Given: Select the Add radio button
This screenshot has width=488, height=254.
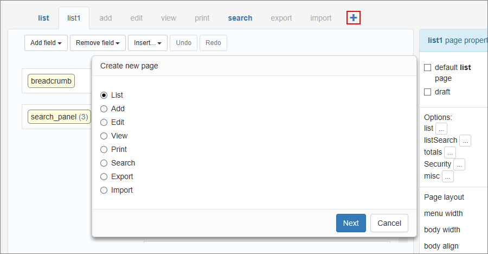Looking at the screenshot, I should 104,109.
